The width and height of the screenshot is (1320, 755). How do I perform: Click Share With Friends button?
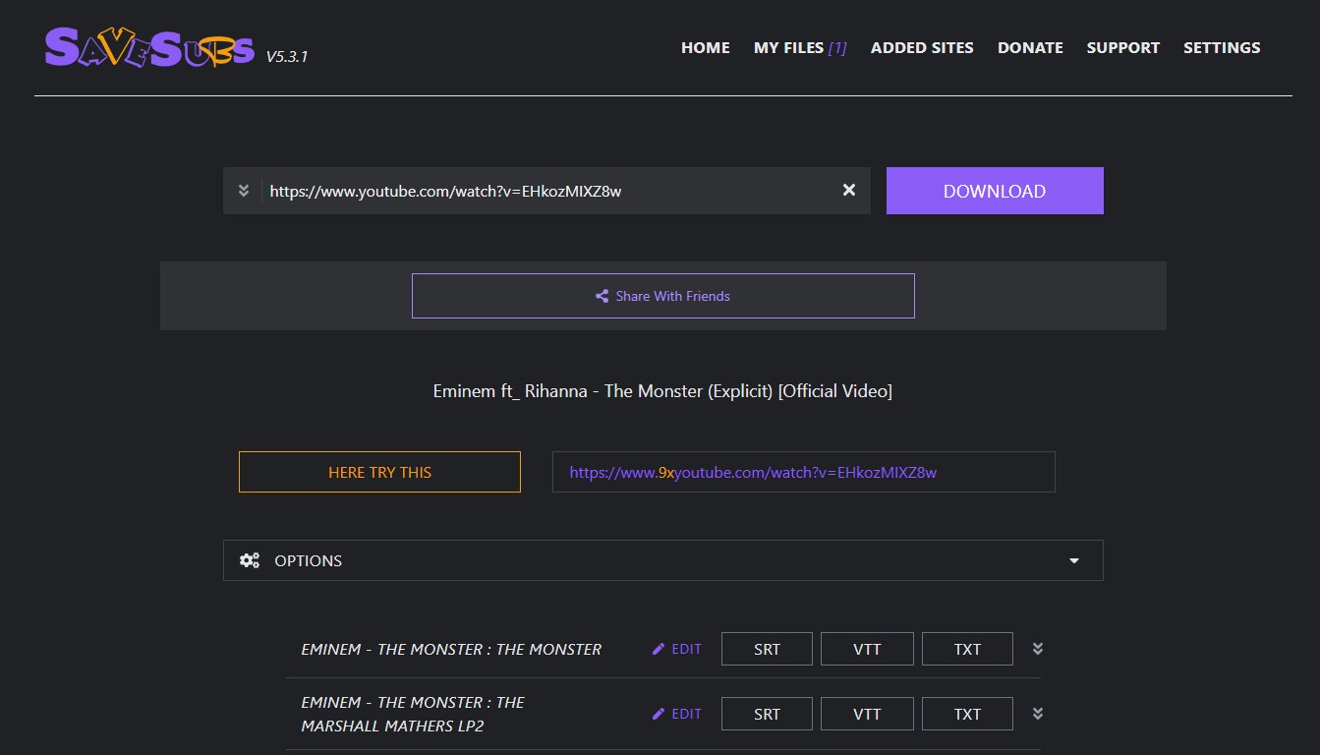[663, 296]
